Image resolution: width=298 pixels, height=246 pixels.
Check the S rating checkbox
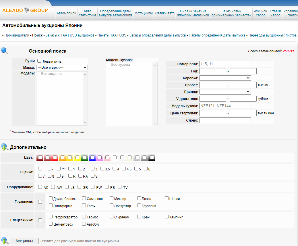click(92, 176)
